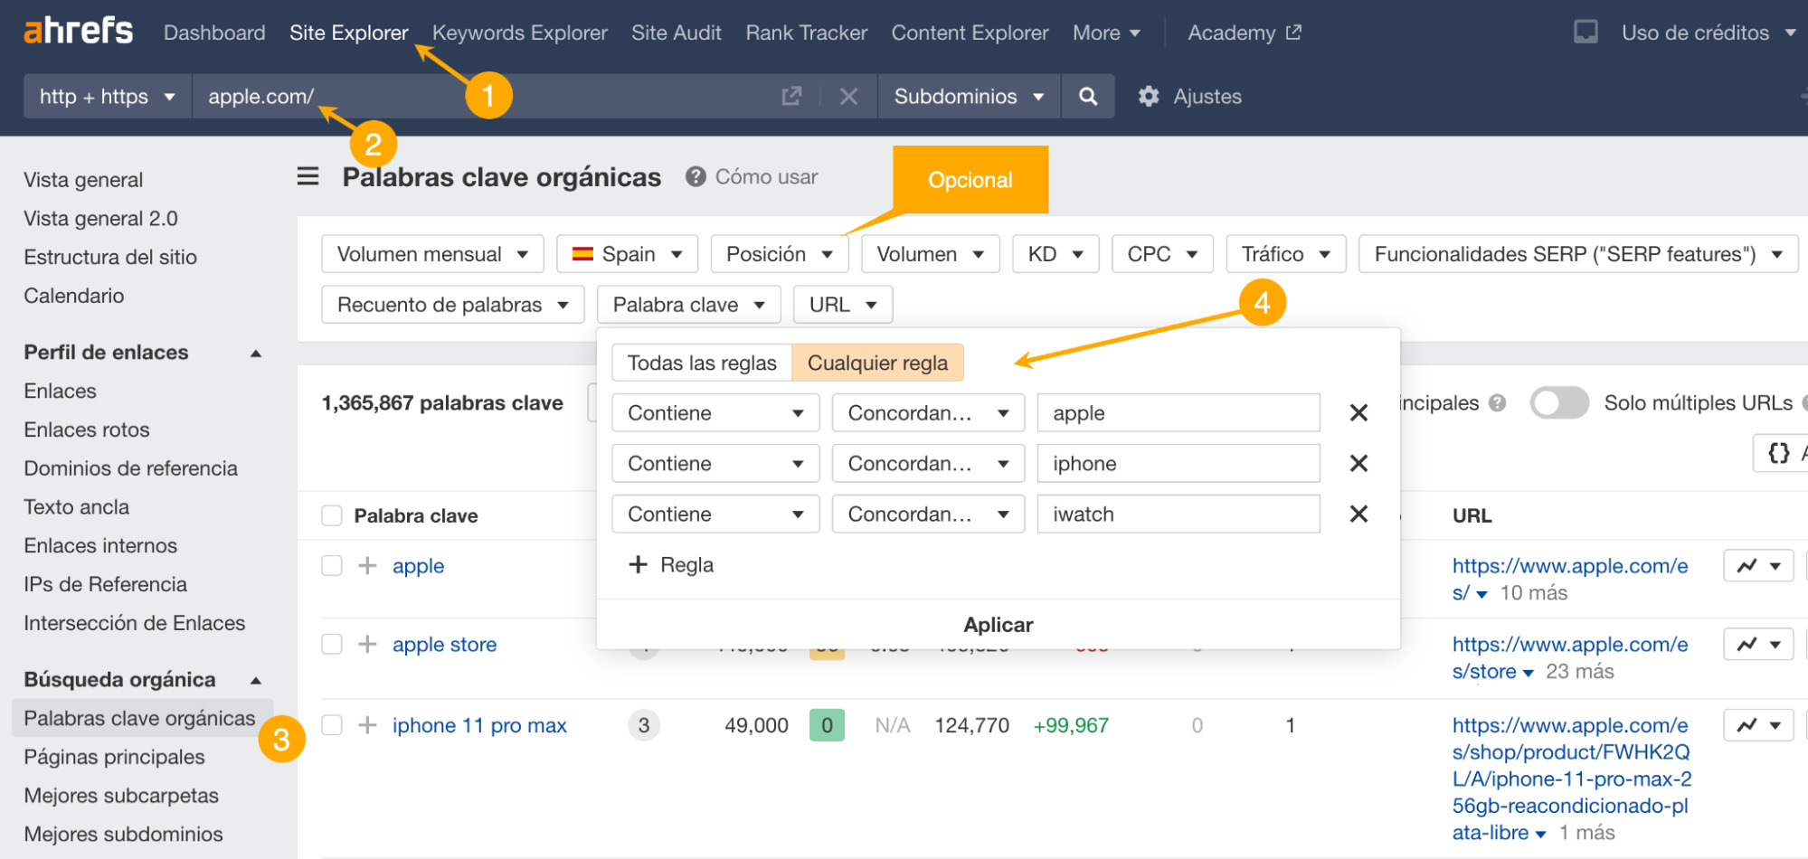
Task: Select all with Palabra clave header checkbox
Action: pyautogui.click(x=332, y=515)
